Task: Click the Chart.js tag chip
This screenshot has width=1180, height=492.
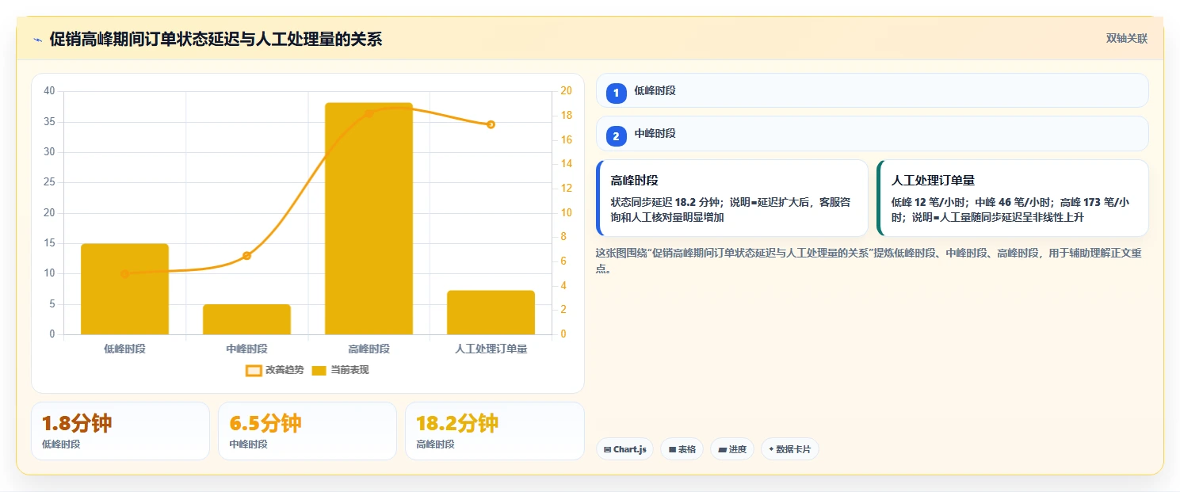Action: point(624,449)
